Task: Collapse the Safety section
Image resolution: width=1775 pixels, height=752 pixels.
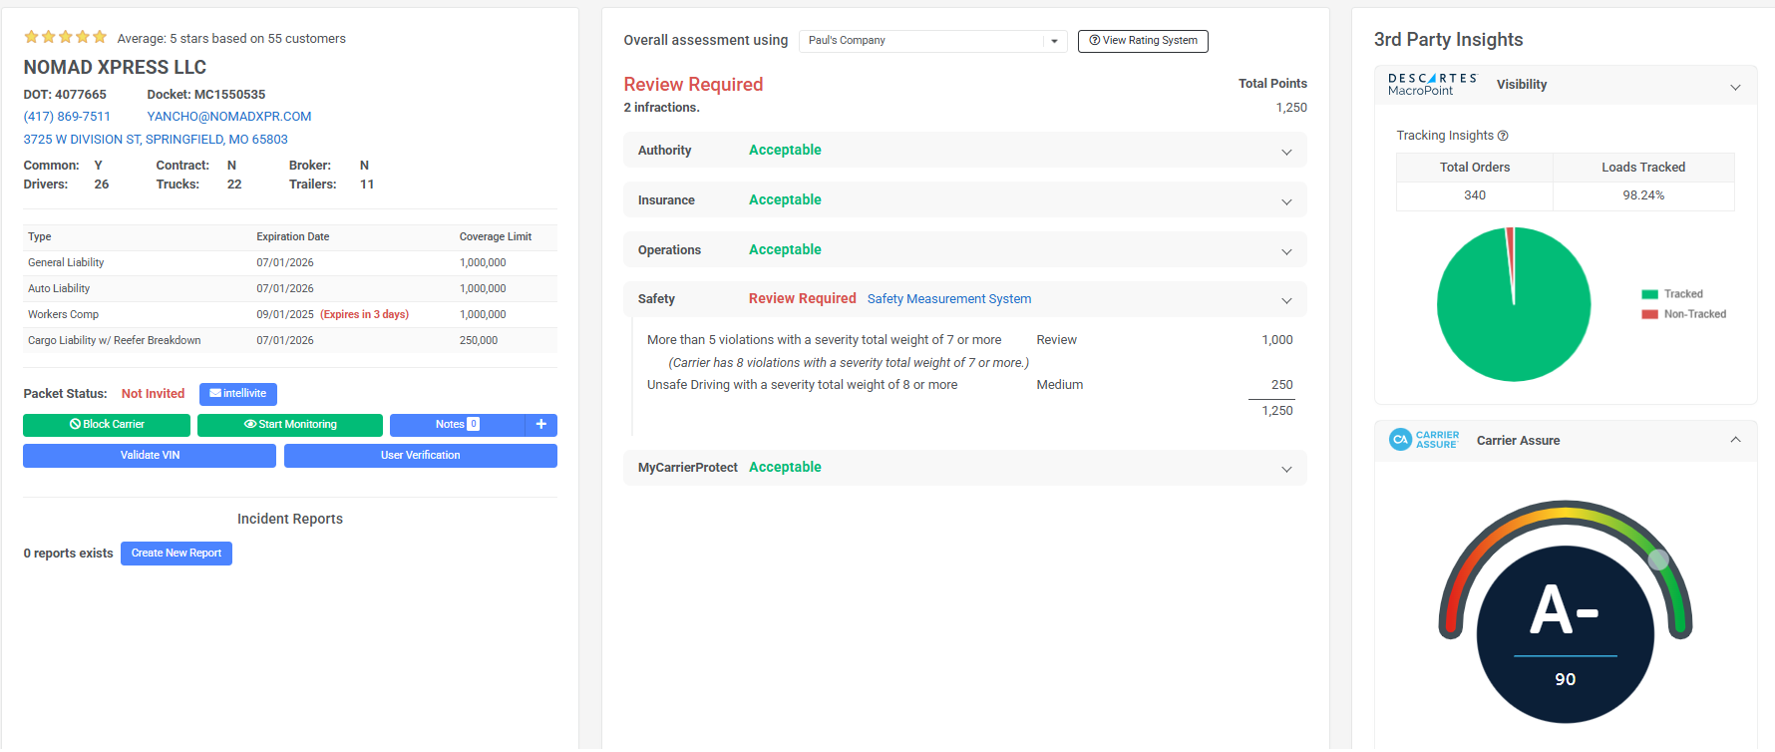Action: [x=1286, y=300]
